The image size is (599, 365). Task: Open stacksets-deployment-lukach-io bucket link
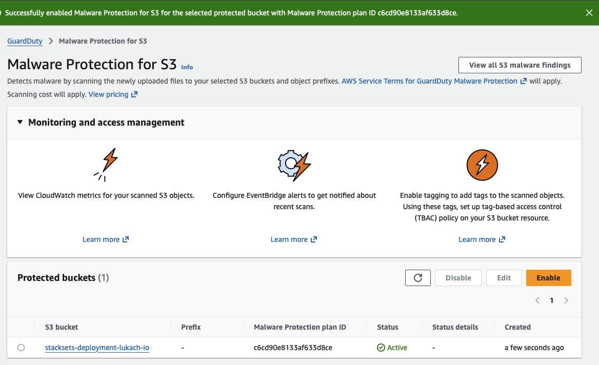click(97, 348)
